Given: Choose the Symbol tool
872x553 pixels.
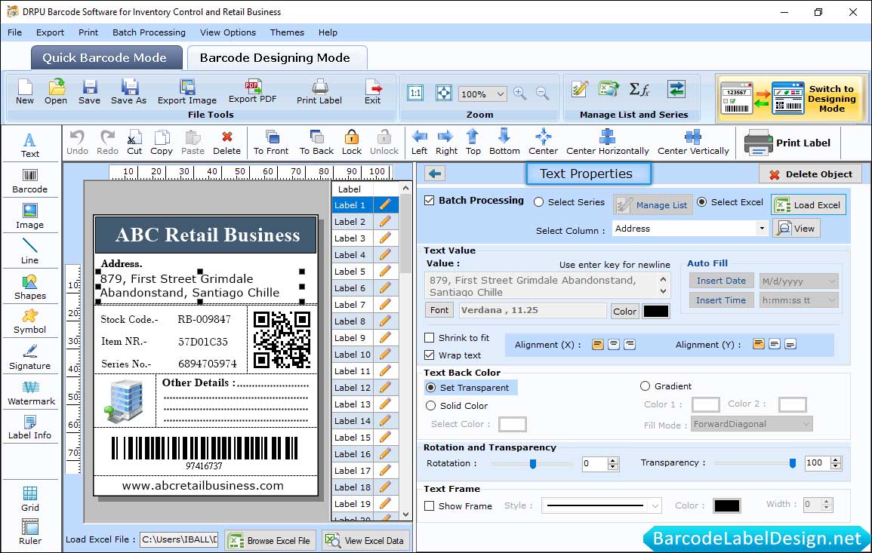Looking at the screenshot, I should 30,322.
